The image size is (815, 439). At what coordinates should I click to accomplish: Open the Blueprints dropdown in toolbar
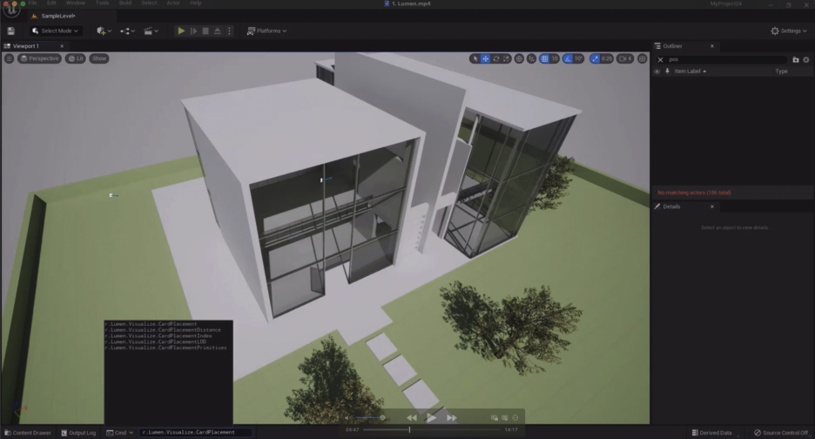(127, 31)
